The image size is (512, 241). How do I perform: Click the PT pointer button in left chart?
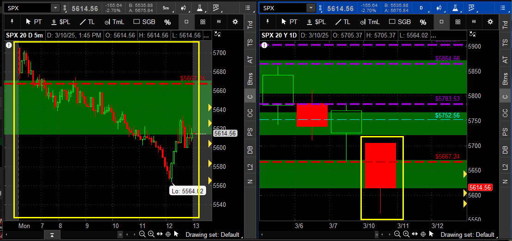[x=35, y=22]
